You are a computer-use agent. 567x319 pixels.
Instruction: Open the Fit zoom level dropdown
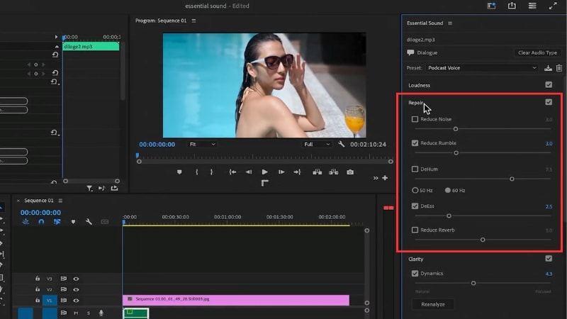tap(202, 145)
